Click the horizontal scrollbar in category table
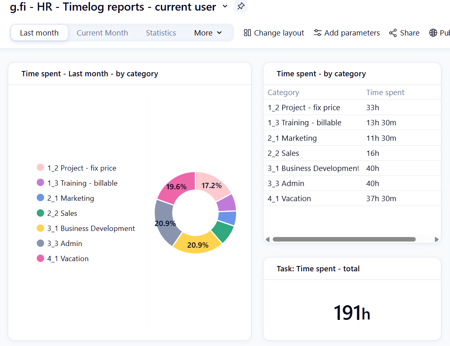The height and width of the screenshot is (346, 450). click(x=344, y=240)
